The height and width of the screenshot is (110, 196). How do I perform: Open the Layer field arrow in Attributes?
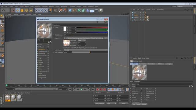[x=190, y=86]
